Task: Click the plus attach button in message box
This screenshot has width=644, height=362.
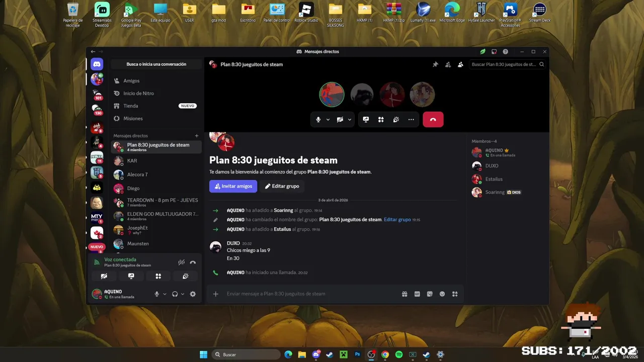Action: click(216, 294)
